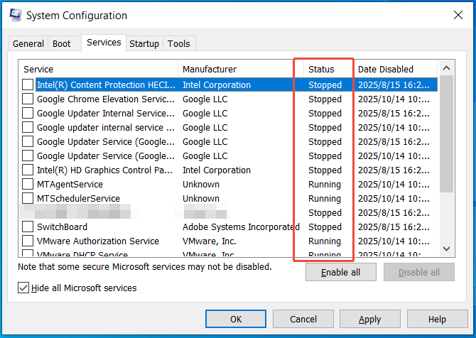Click Intel Corporation cell for HD Graphics row
This screenshot has width=476, height=338.
click(217, 170)
